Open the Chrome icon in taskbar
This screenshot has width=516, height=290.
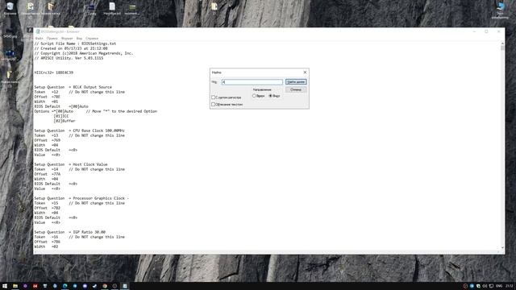105,286
